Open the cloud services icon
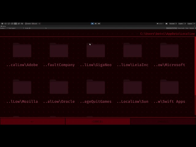 pyautogui.click(x=166, y=24)
